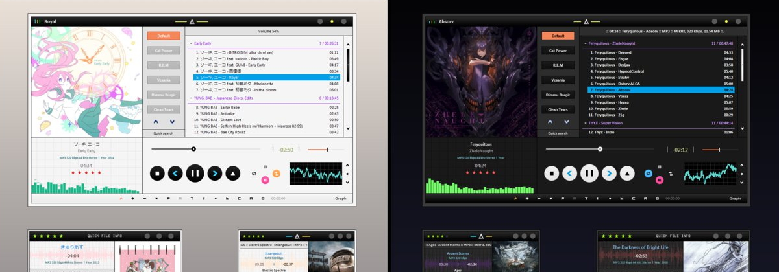Click the Graph button in Absorv window
The width and height of the screenshot is (779, 272).
click(x=736, y=198)
